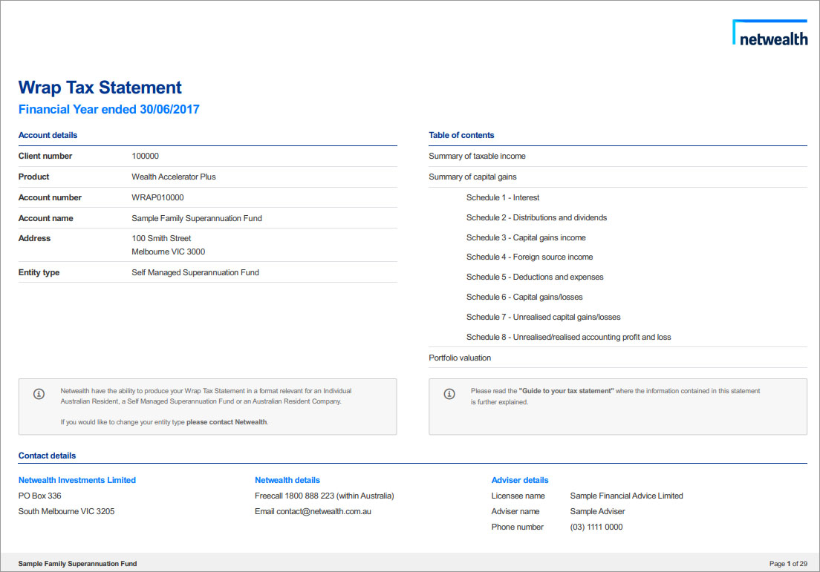Image resolution: width=820 pixels, height=572 pixels.
Task: Open Summary of capital gains
Action: click(x=472, y=177)
